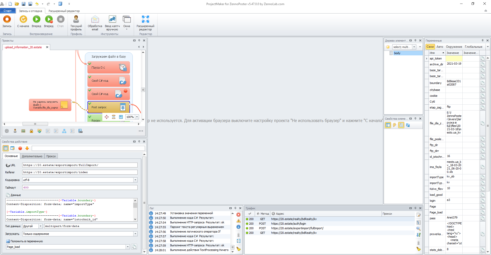Switch variables to the Окружение tab
Screen dimensions: 491x255
tap(454, 47)
